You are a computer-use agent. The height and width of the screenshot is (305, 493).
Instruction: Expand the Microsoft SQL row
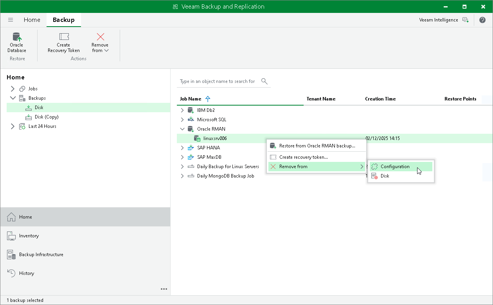pyautogui.click(x=182, y=120)
